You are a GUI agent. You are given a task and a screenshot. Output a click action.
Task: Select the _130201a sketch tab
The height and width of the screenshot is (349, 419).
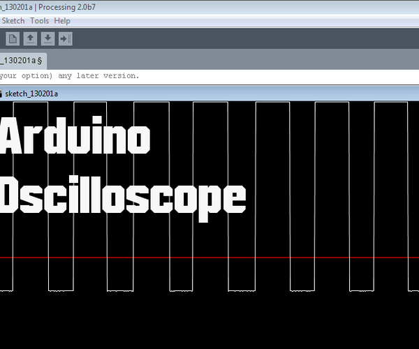click(23, 61)
